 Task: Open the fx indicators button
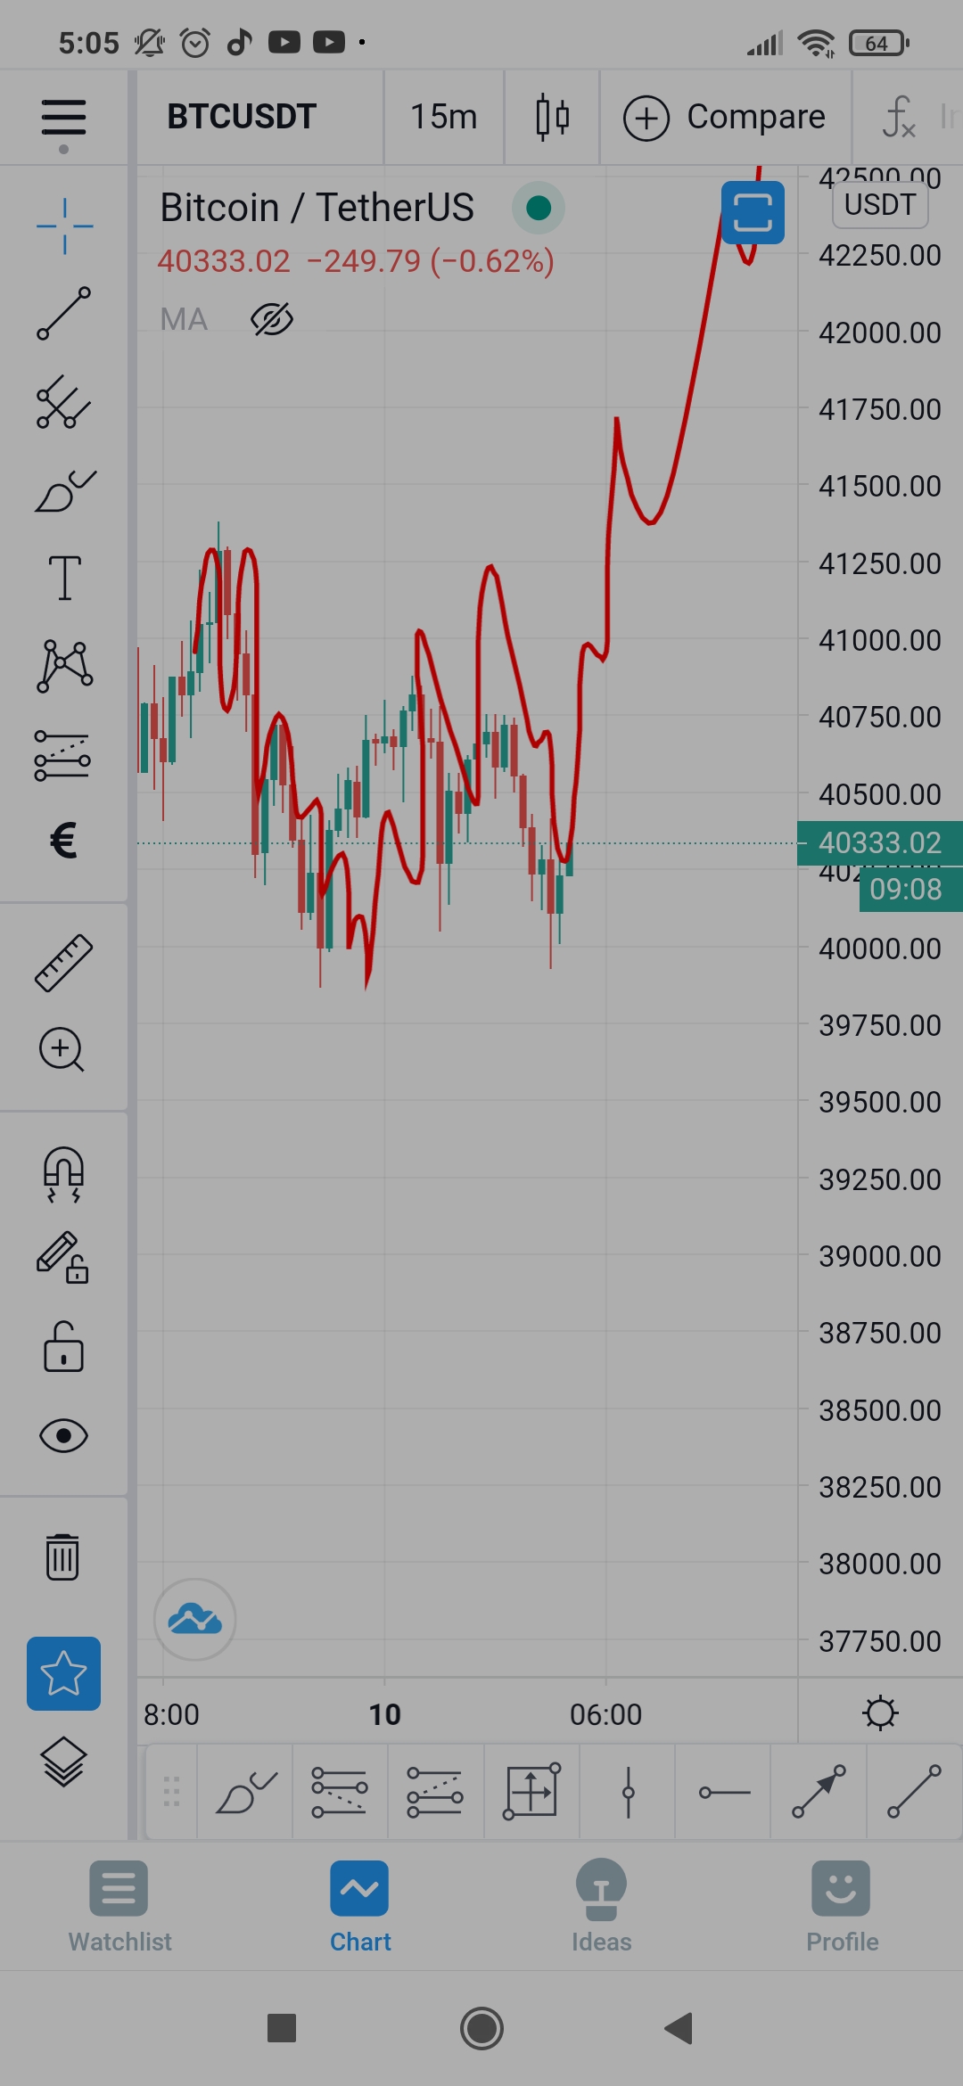pyautogui.click(x=899, y=117)
